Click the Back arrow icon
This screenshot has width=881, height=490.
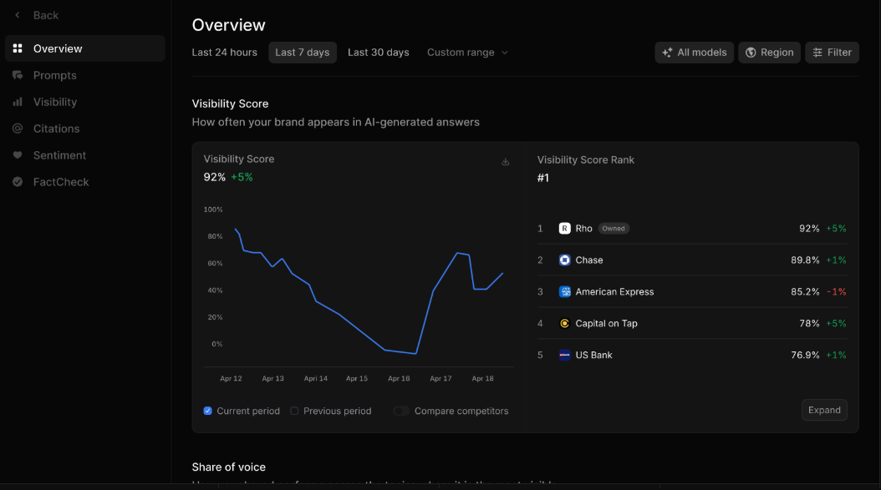click(x=18, y=15)
